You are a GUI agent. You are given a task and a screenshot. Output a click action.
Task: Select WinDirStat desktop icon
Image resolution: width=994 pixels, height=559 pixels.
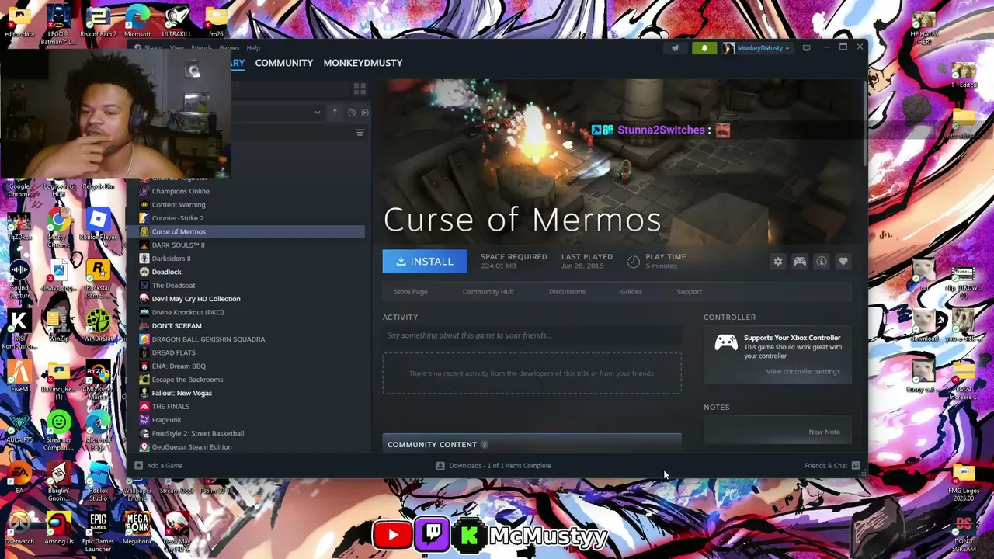[98, 325]
